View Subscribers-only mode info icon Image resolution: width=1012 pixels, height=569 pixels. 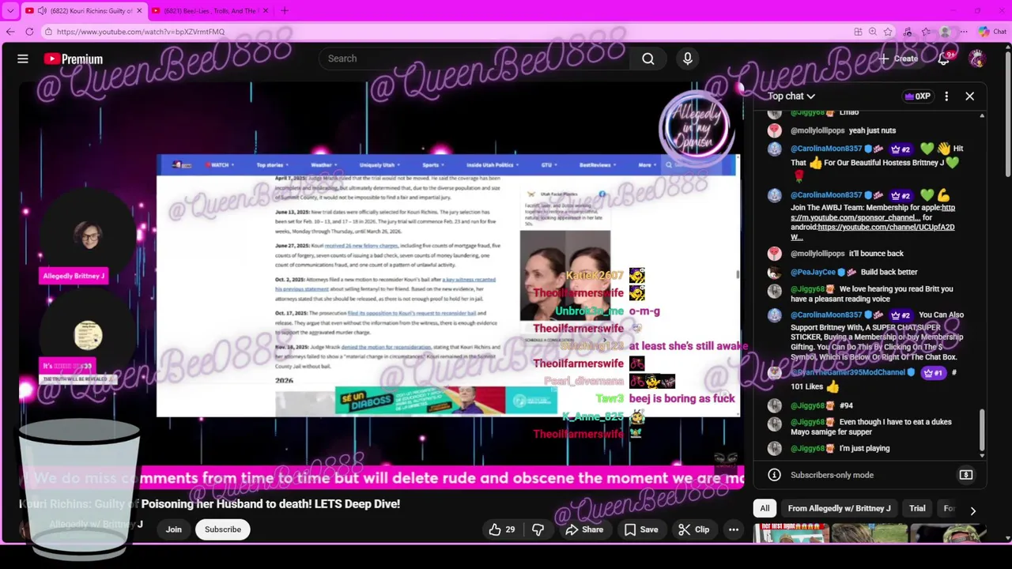[775, 475]
